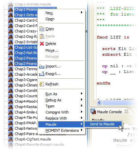Click file icon next to Chap4-Smile

click(x=11, y=112)
